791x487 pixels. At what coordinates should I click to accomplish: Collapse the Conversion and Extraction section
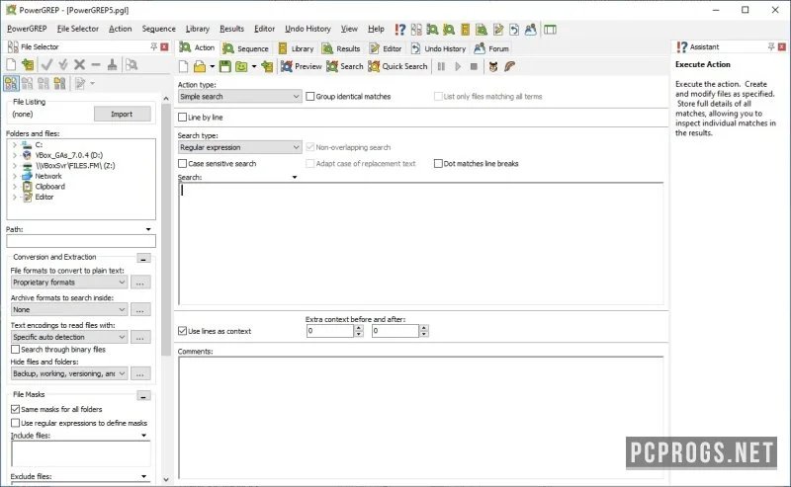pyautogui.click(x=143, y=258)
